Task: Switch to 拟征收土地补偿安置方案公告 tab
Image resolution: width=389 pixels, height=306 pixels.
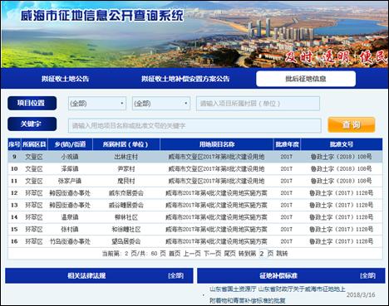Action: [185, 79]
